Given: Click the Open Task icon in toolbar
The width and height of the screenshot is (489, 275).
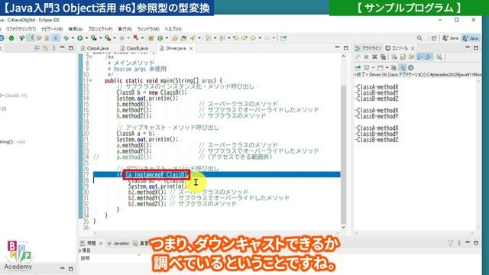Looking at the screenshot, I should pyautogui.click(x=183, y=38).
